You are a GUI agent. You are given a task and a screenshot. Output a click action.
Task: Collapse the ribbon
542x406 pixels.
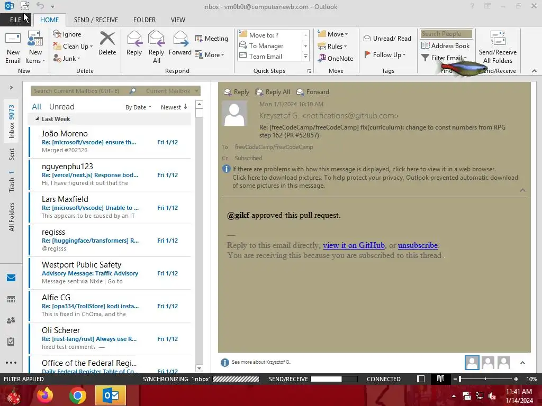point(534,71)
